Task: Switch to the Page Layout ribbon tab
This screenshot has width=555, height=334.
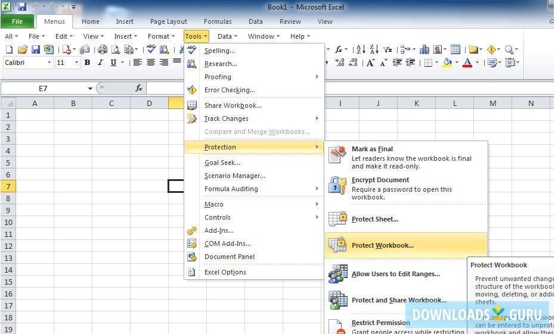Action: (168, 21)
